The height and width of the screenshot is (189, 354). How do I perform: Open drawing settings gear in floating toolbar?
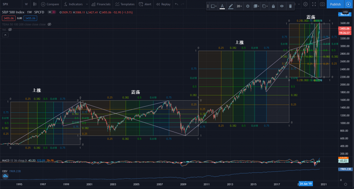pos(247,6)
